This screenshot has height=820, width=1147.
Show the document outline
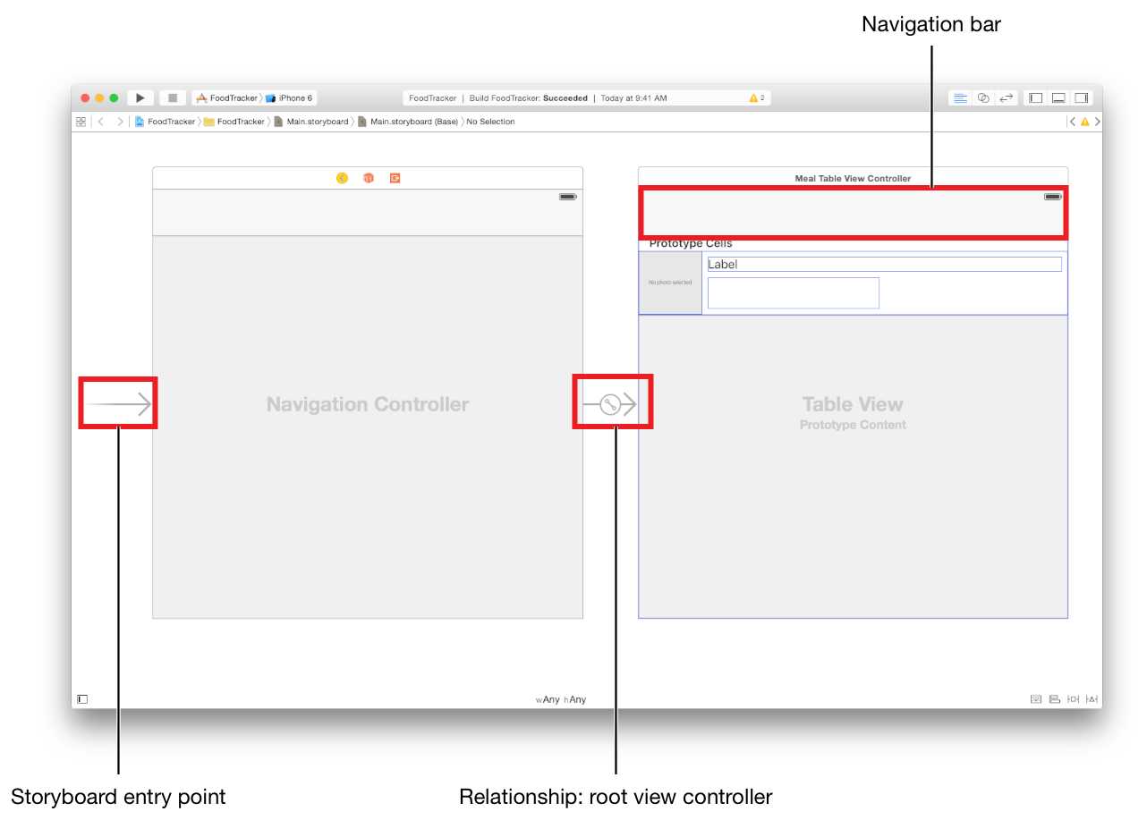pos(82,699)
